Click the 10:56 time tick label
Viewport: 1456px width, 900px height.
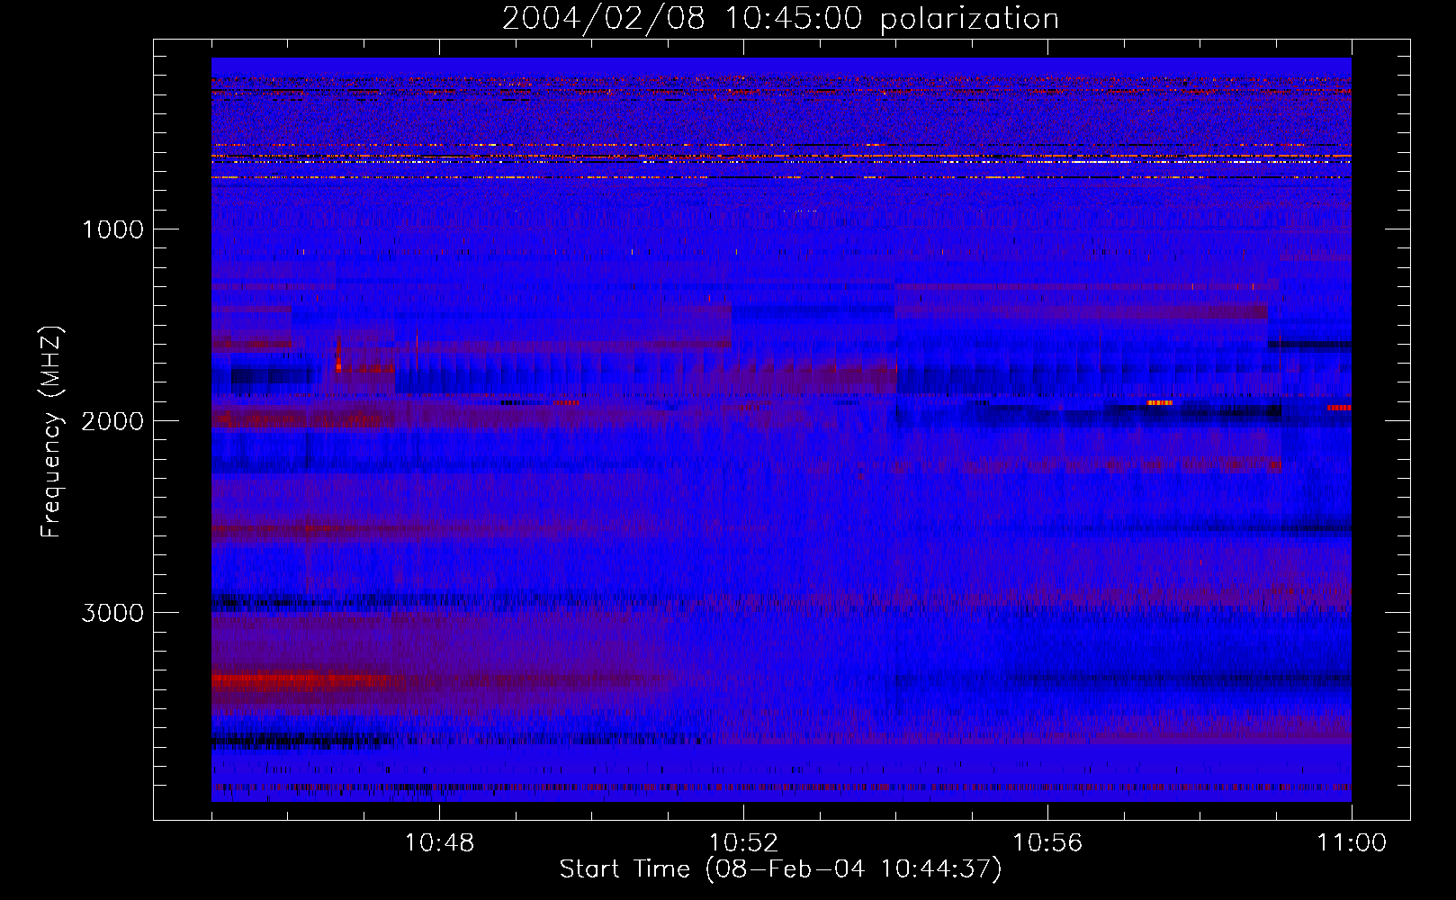pyautogui.click(x=1047, y=843)
